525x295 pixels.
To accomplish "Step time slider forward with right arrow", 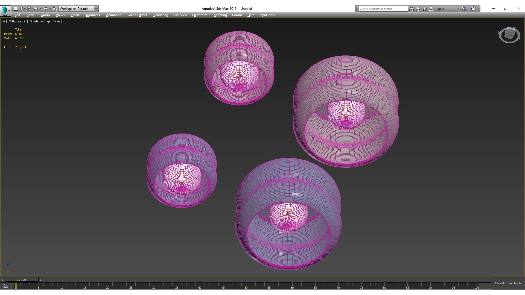I will [x=41, y=280].
